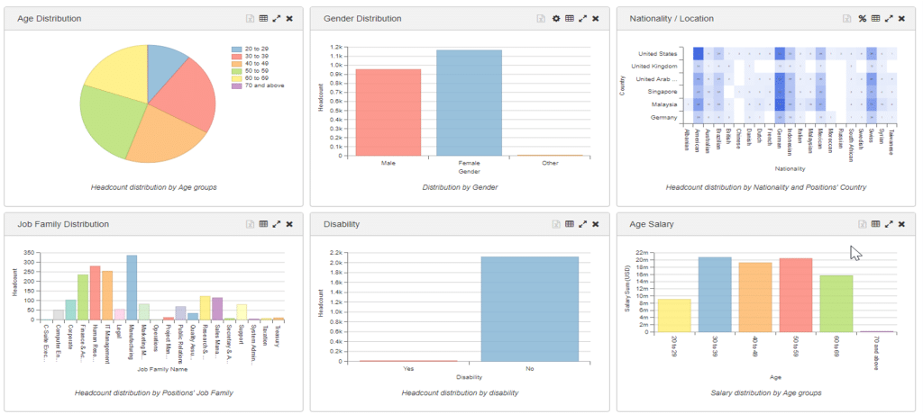
Task: Close the Gender Distribution panel
Action: pyautogui.click(x=596, y=19)
